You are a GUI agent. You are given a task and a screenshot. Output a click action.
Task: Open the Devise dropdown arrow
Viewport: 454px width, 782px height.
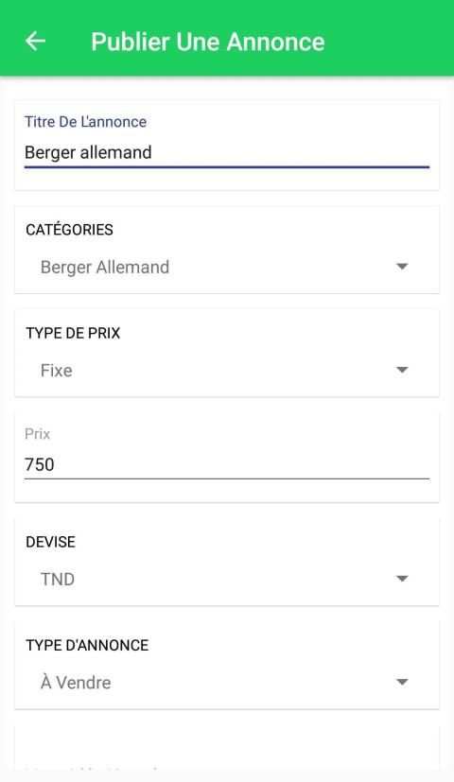click(x=402, y=579)
